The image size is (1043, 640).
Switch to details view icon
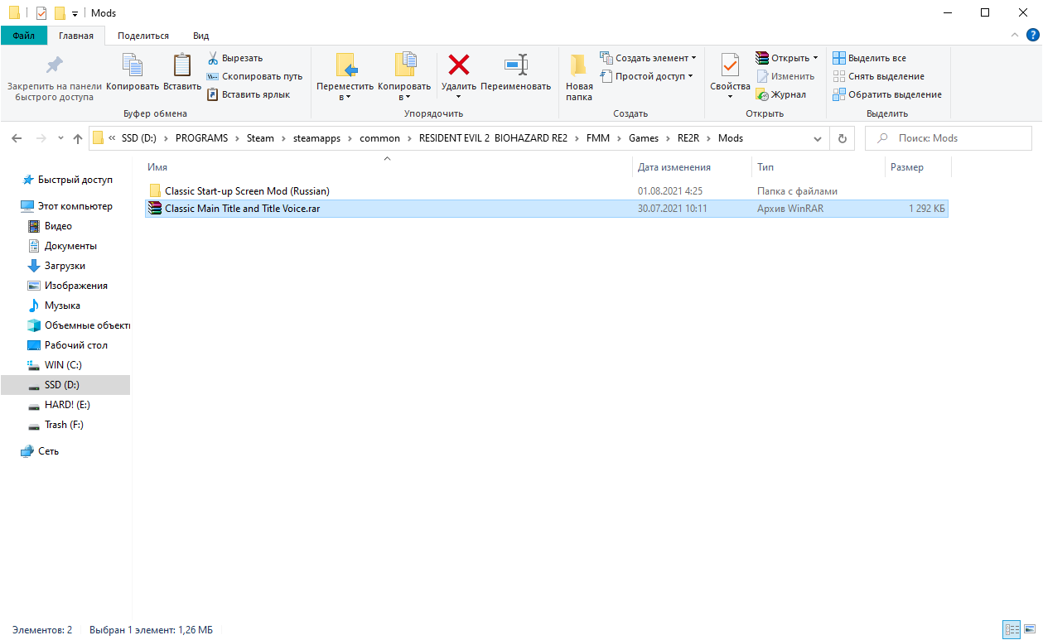pos(1011,630)
